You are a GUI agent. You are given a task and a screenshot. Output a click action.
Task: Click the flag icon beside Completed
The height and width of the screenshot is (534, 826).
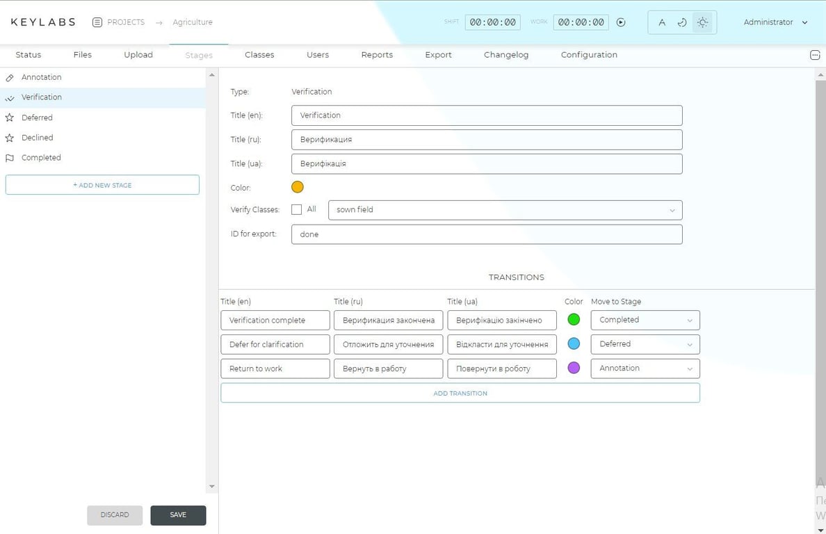10,158
